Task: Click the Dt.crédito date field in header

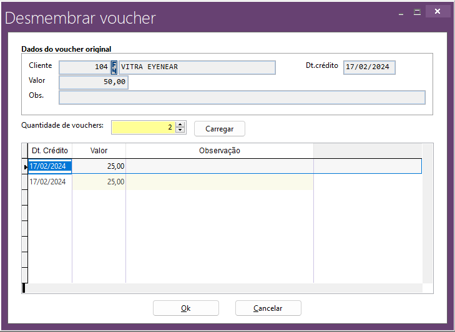Action: 369,67
